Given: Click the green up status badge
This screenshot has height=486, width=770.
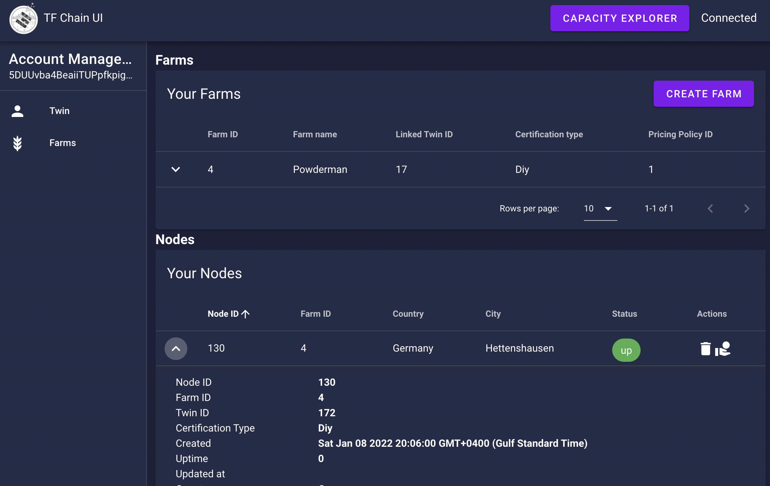Looking at the screenshot, I should 626,350.
